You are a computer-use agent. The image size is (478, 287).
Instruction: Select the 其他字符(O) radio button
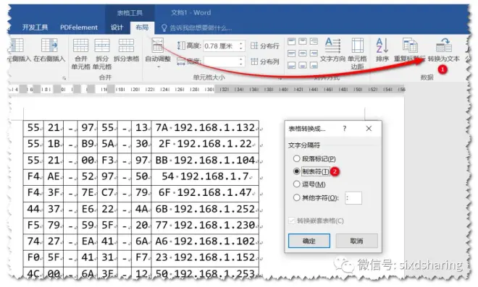(x=297, y=198)
